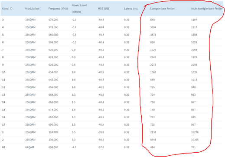Click power level '3.3' cell
The image size is (225, 157).
click(74, 140)
